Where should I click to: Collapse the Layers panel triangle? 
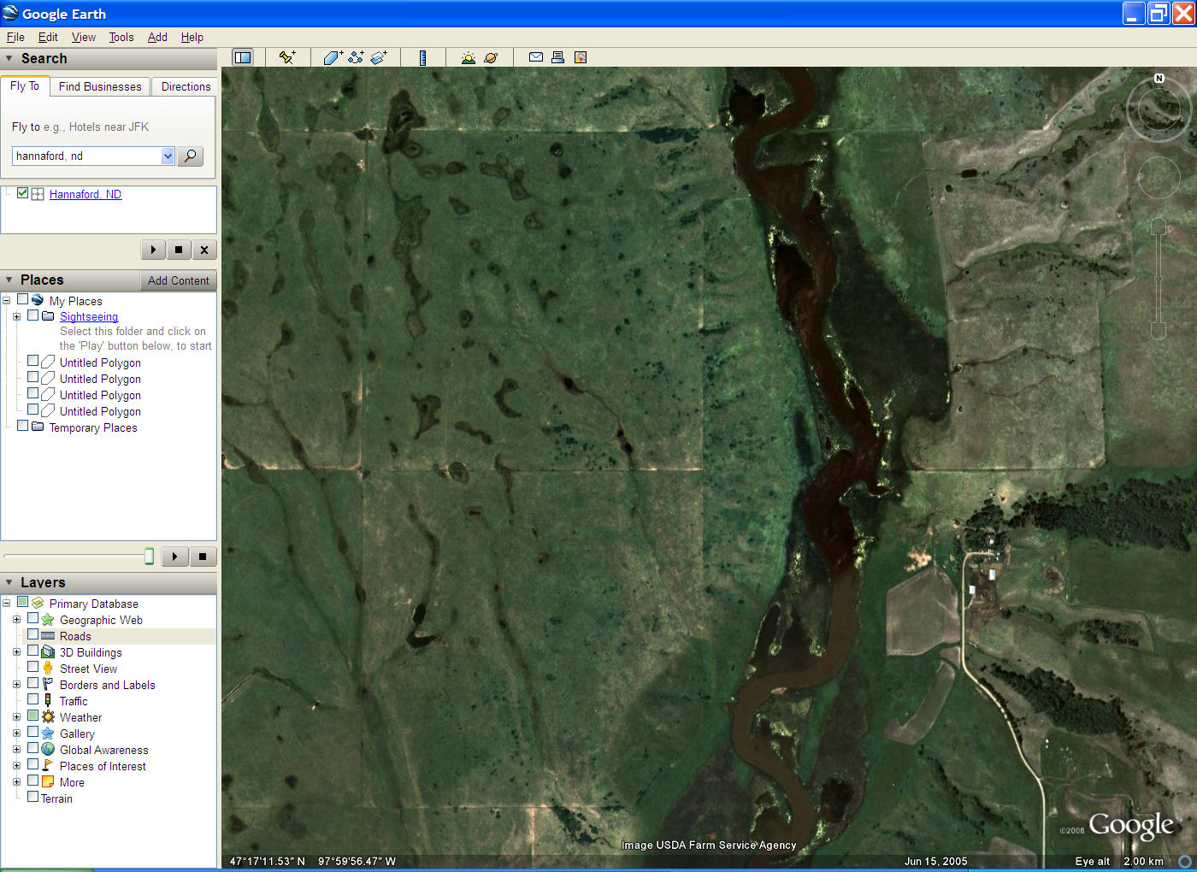tap(9, 582)
